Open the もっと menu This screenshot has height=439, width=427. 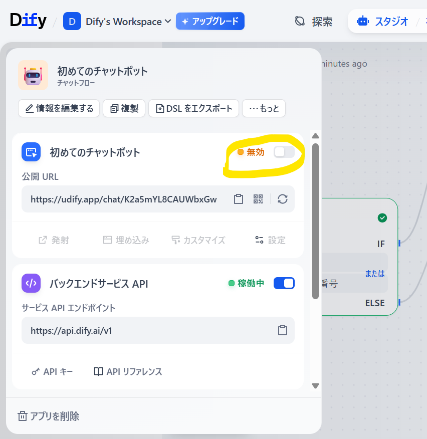(264, 108)
